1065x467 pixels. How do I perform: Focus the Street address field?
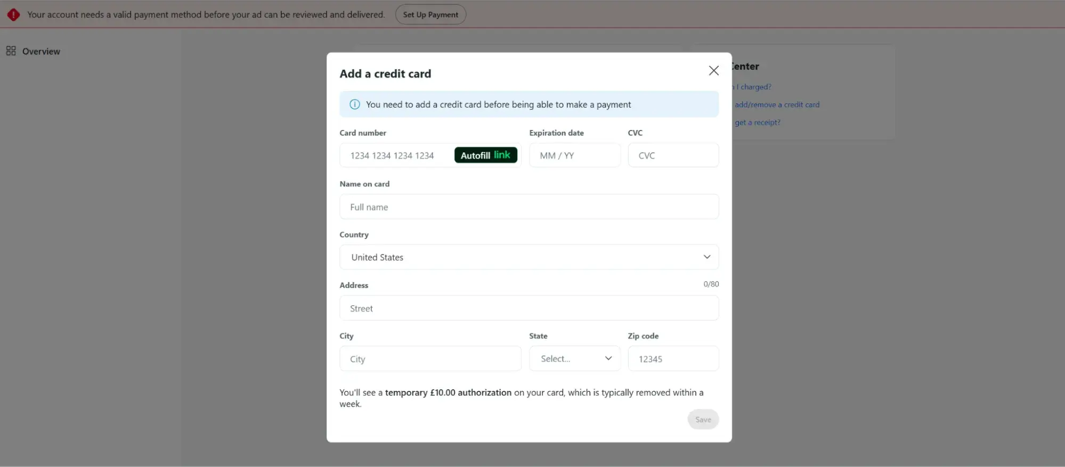529,308
